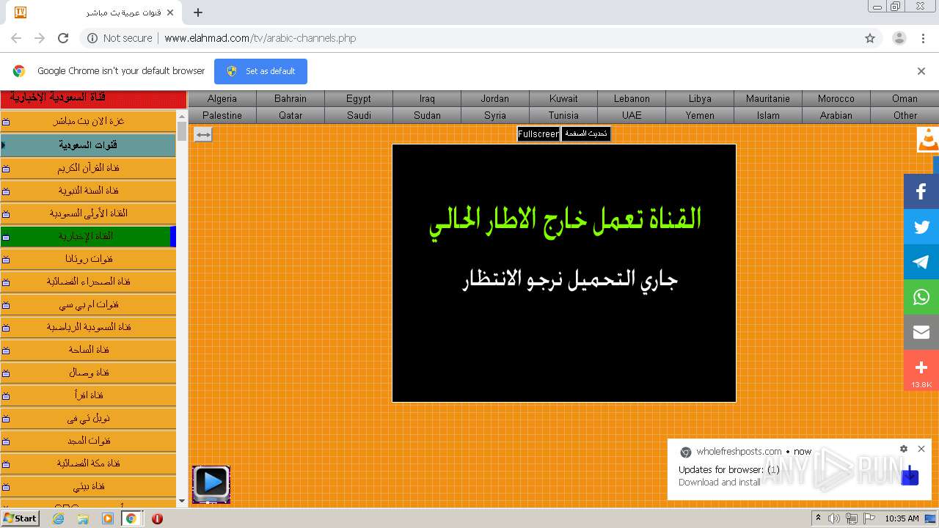The height and width of the screenshot is (528, 939).
Task: Go back to previous page
Action: 16,38
